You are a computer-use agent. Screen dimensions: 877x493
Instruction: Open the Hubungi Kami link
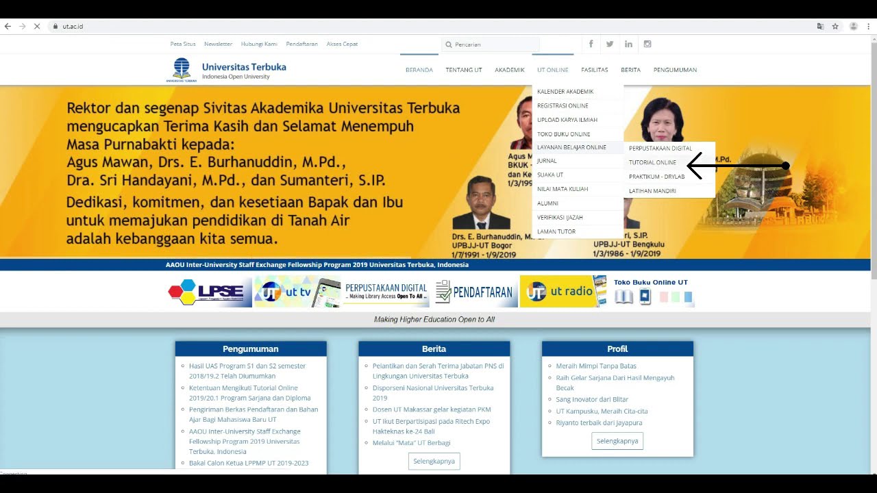click(259, 44)
